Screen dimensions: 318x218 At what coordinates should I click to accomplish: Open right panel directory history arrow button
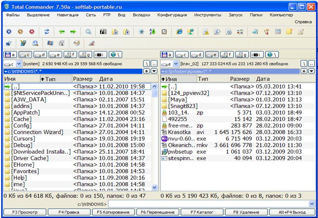[311, 71]
